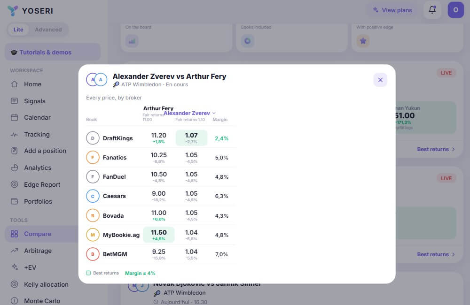470x305 pixels.
Task: Click the Home house icon
Action: [x=15, y=84]
